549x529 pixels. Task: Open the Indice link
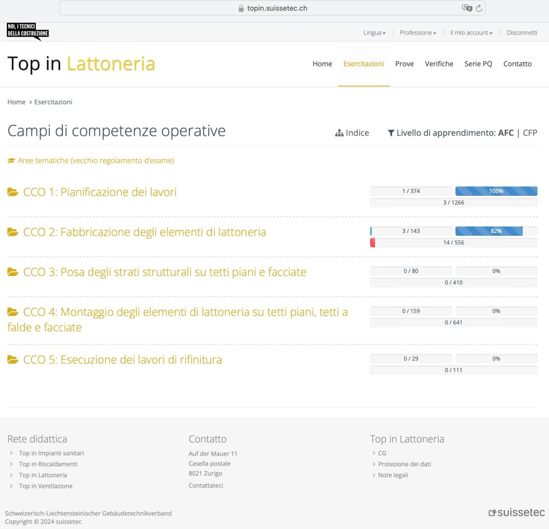click(x=352, y=133)
